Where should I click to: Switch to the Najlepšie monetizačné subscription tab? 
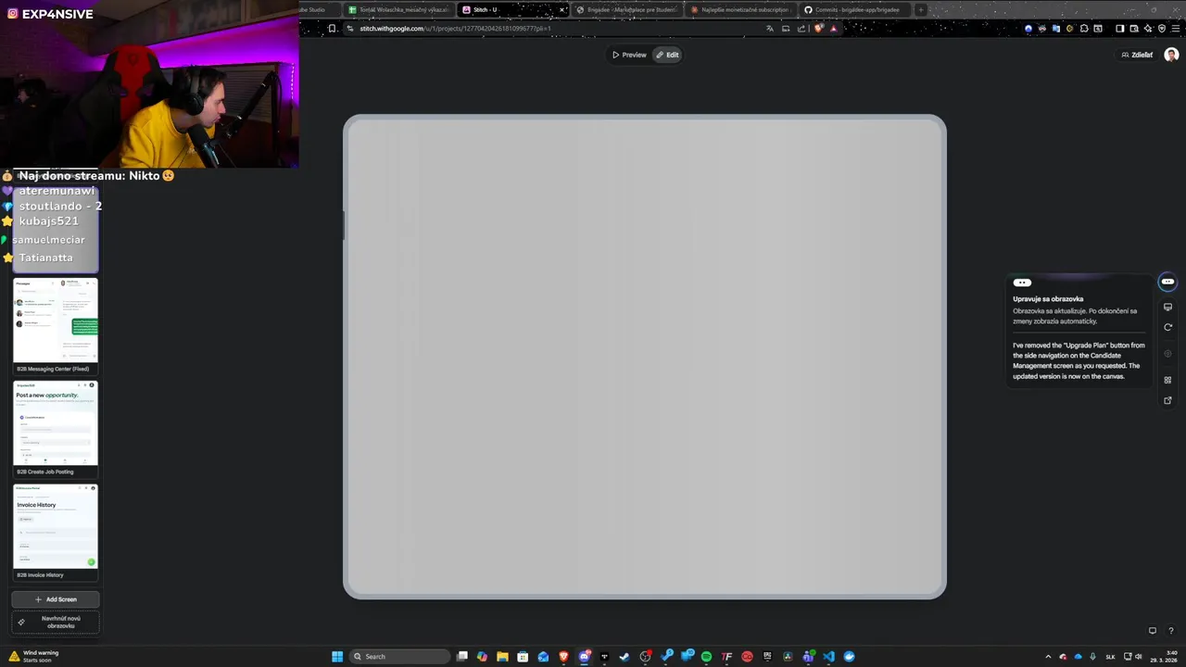click(739, 9)
